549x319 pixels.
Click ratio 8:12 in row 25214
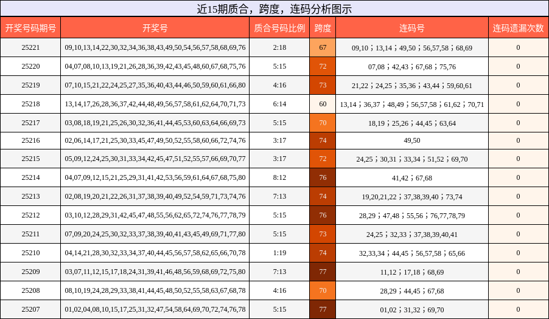279,177
